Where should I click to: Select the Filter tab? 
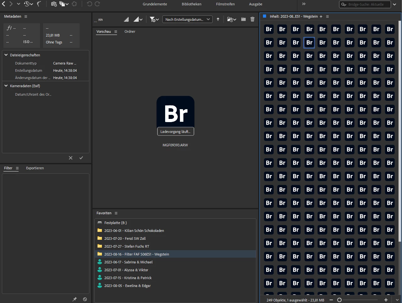tap(8, 168)
